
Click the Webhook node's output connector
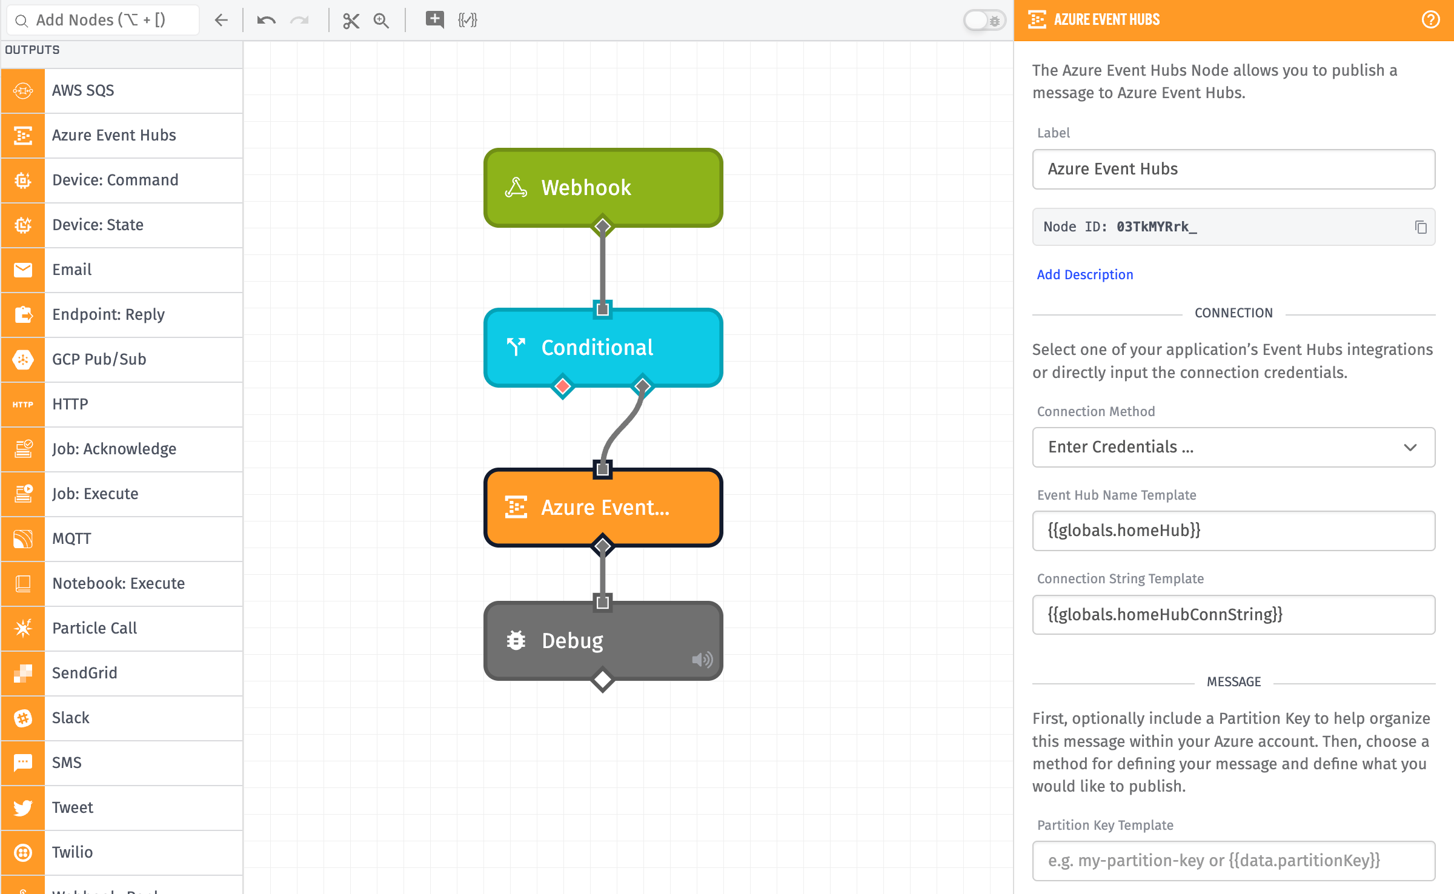tap(602, 226)
